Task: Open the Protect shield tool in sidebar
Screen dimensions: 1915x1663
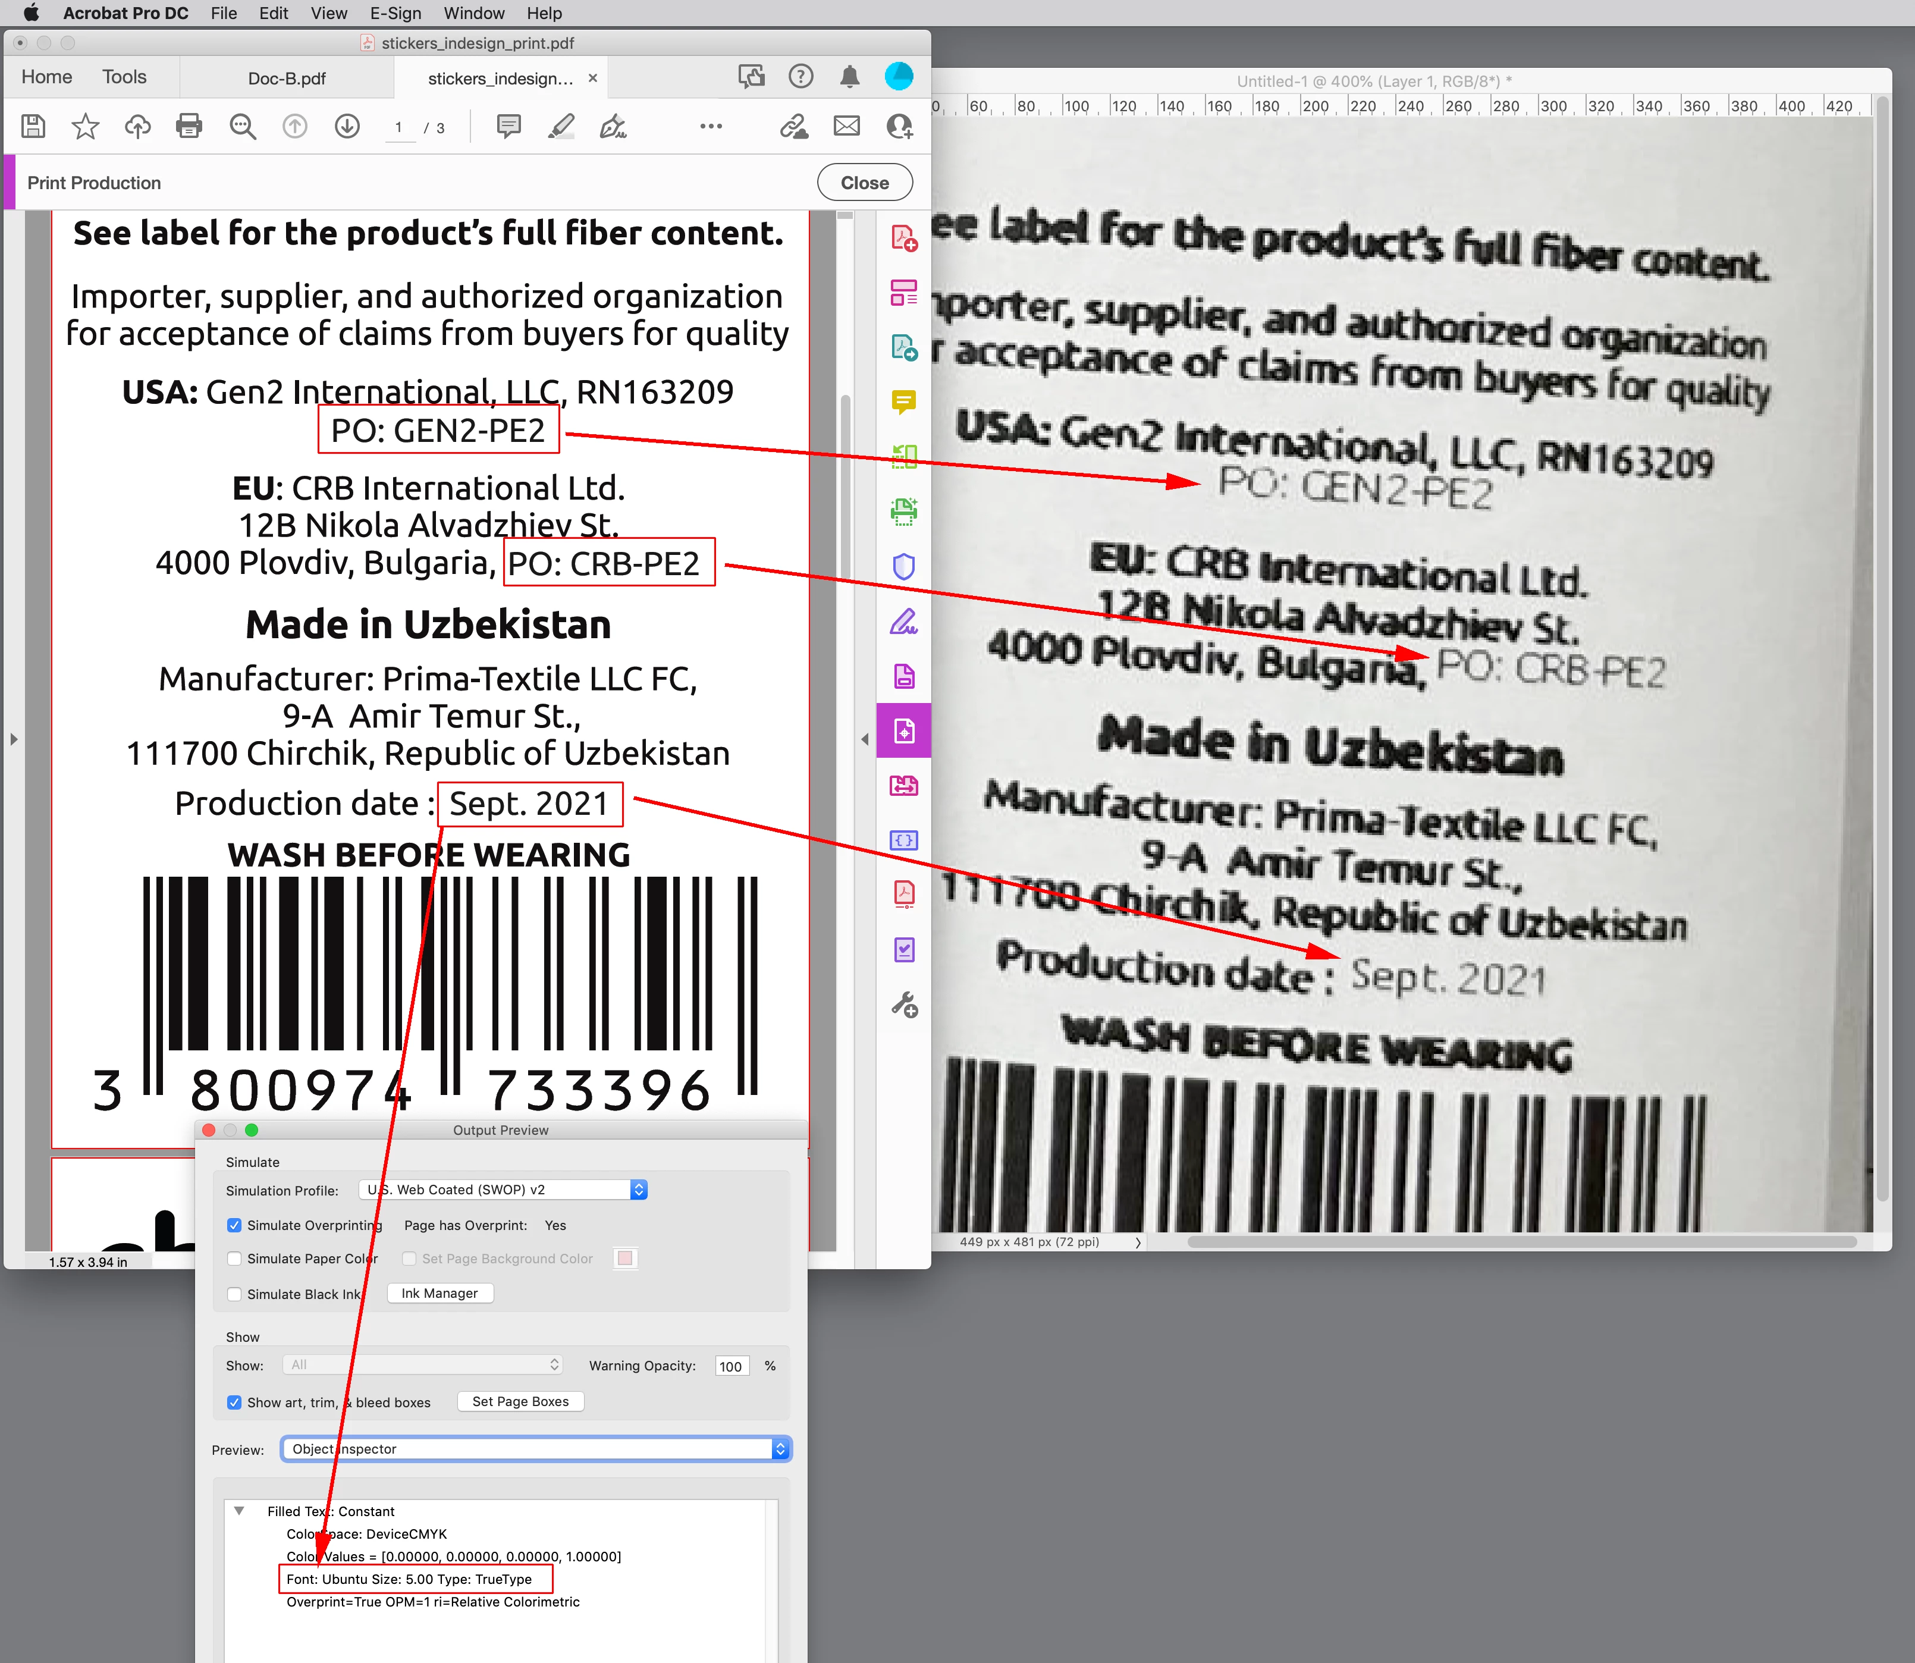Action: pyautogui.click(x=904, y=566)
